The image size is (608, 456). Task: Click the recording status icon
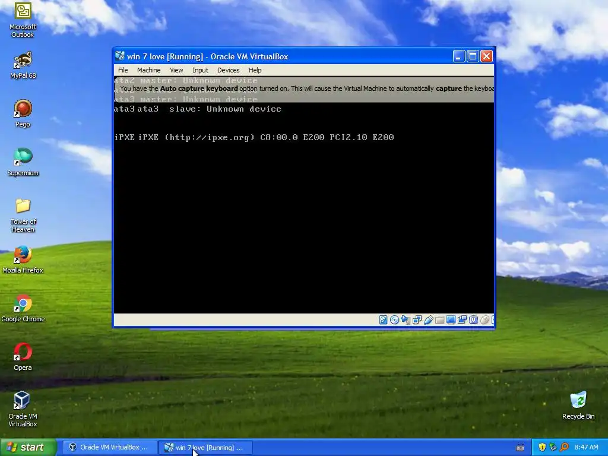[462, 320]
